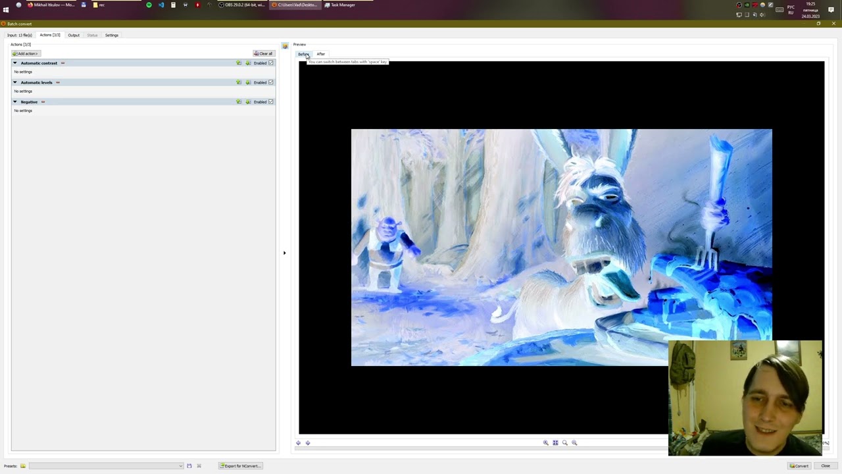Delete selected preset icon

199,466
